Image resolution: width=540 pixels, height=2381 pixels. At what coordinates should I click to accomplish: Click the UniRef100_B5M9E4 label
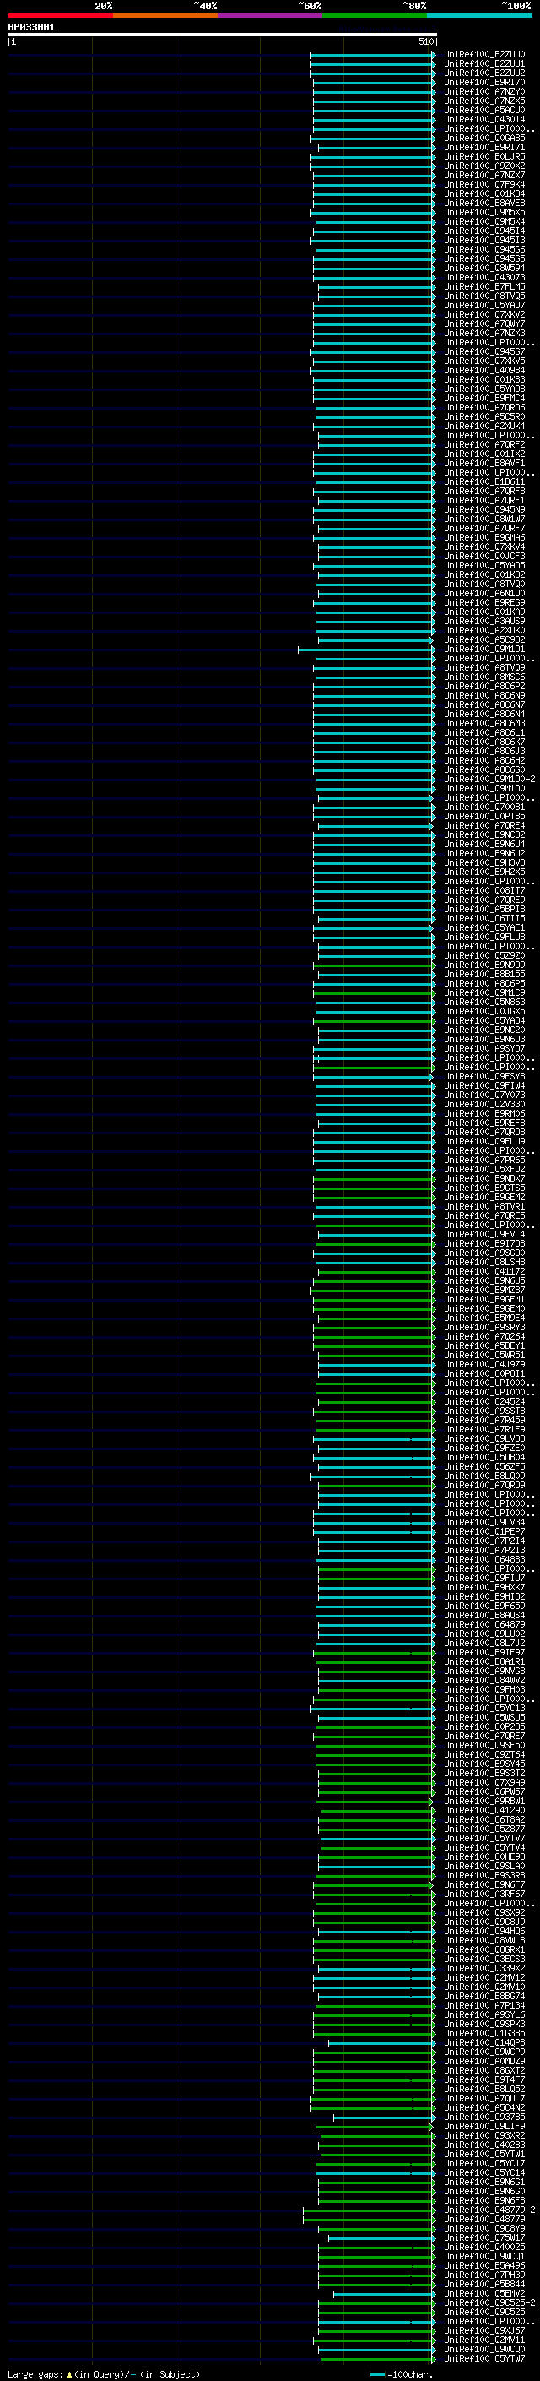tap(483, 1318)
